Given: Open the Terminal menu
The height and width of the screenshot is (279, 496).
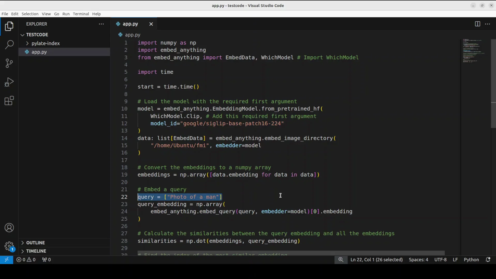Looking at the screenshot, I should tap(81, 14).
